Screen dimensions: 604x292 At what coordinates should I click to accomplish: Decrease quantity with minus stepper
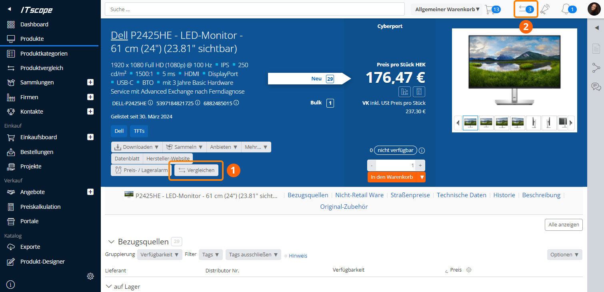pyautogui.click(x=372, y=165)
